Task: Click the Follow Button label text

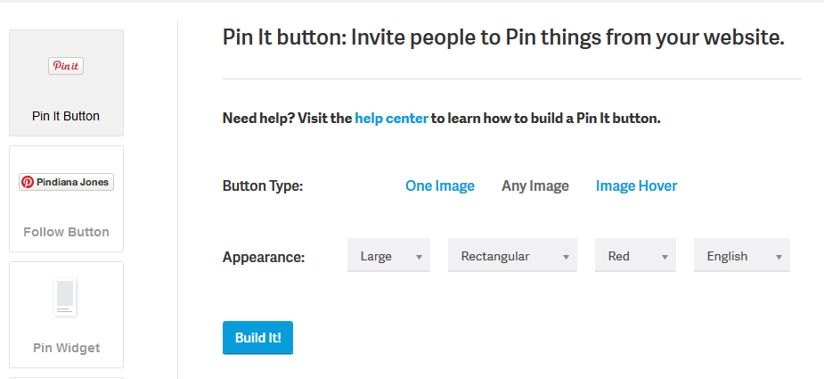Action: pos(66,232)
